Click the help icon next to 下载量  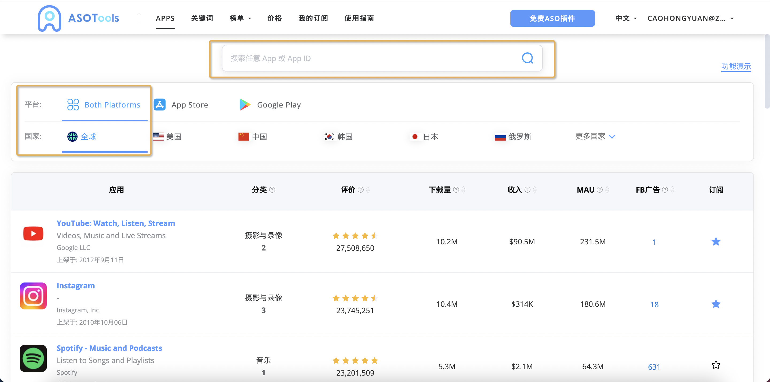pos(456,190)
